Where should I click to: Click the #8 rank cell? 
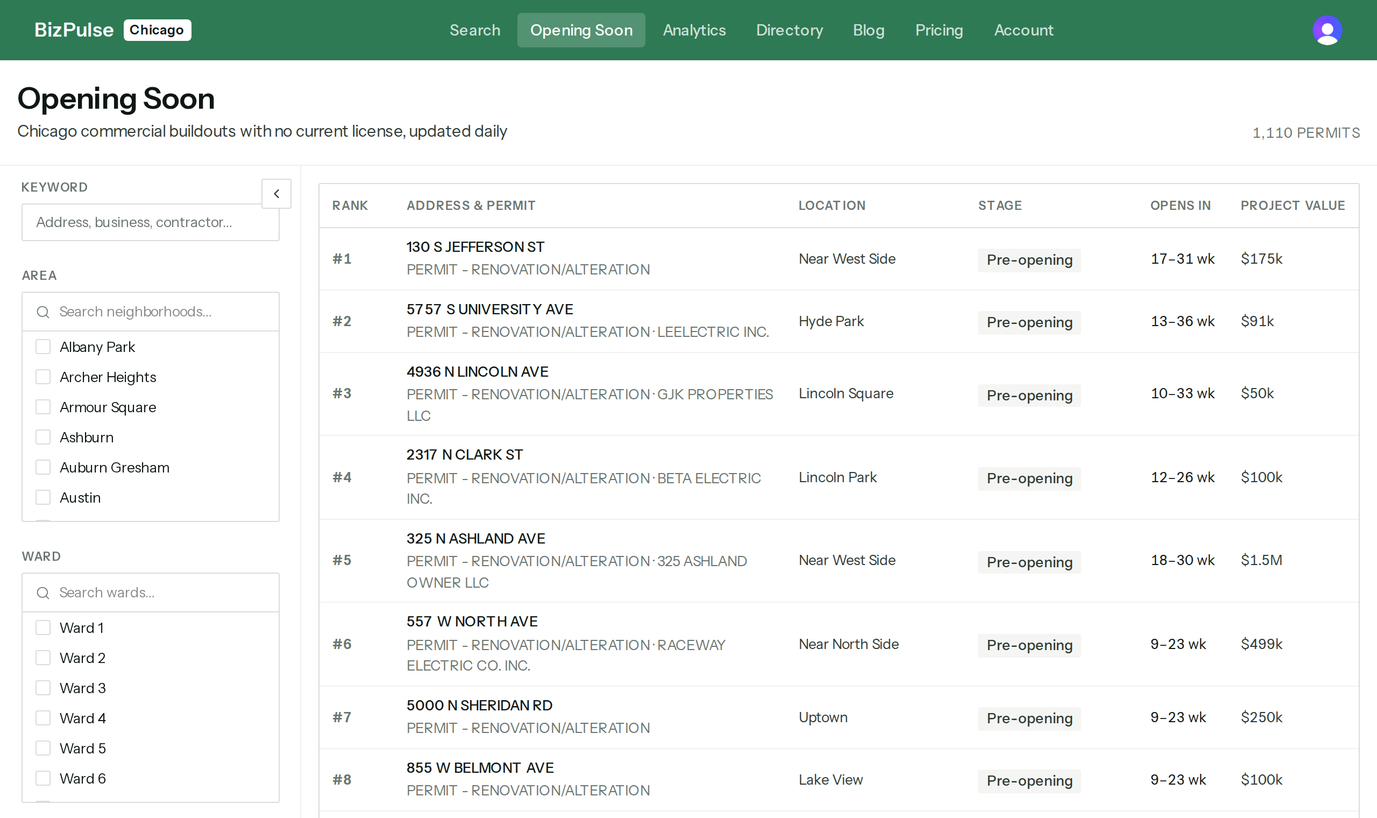(342, 780)
